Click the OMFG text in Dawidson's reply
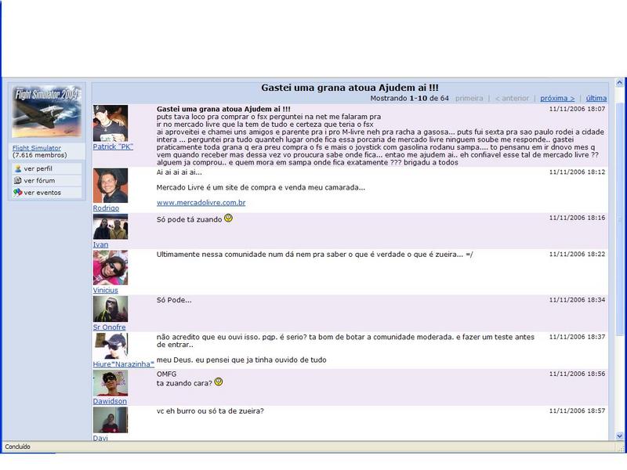This screenshot has height=470, width=627. coord(166,374)
